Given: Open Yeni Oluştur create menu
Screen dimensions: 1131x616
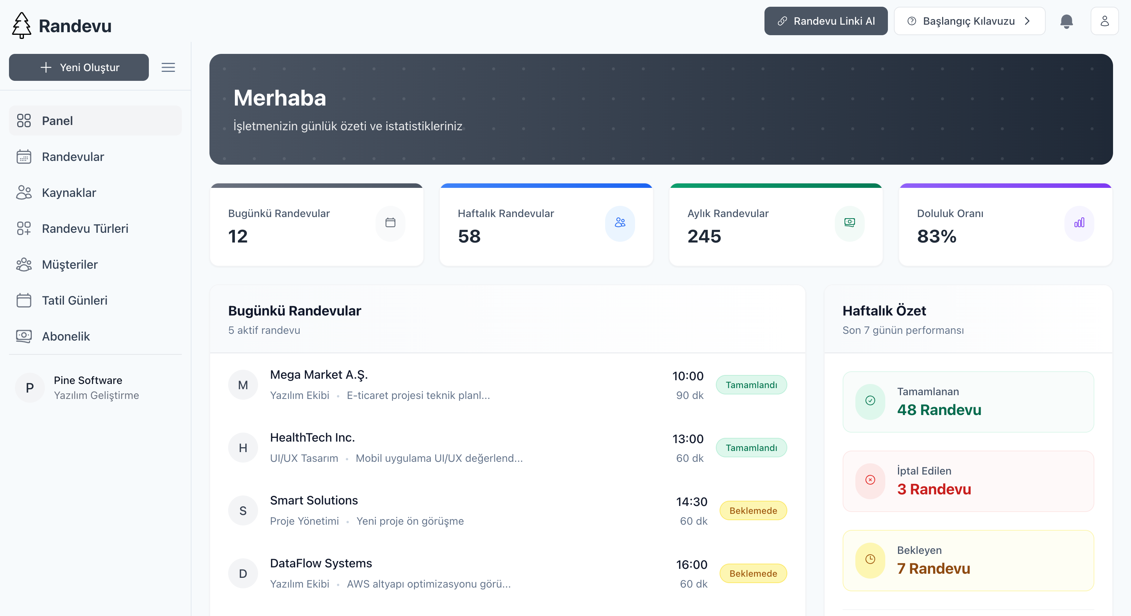Looking at the screenshot, I should 79,67.
